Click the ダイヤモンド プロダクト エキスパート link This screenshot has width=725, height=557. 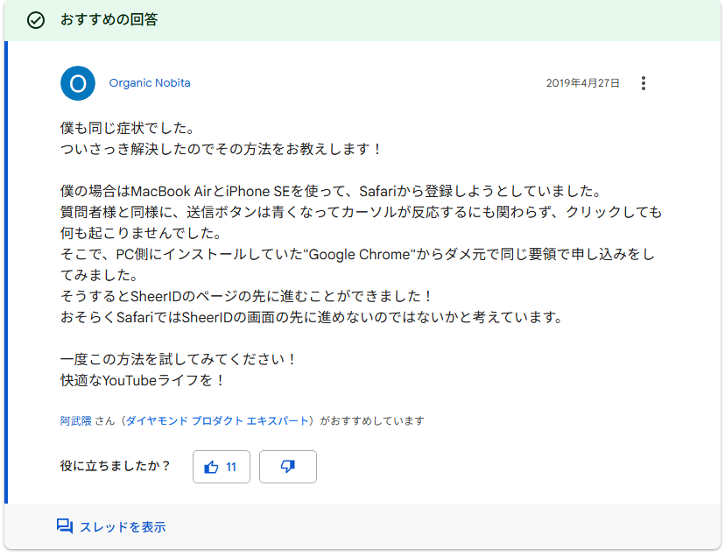point(218,420)
